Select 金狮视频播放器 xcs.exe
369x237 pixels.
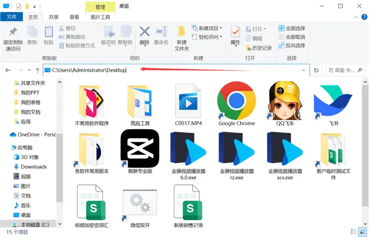[x=285, y=156]
